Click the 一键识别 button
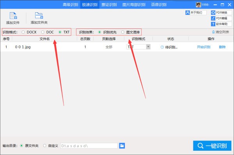 point(212,146)
